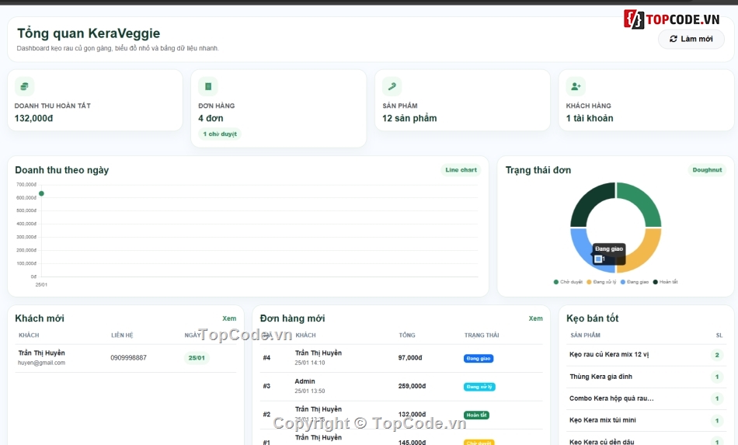Click Kẹo Kera mix túi mini row
Viewport: 738px width, 445px height.
pos(646,420)
